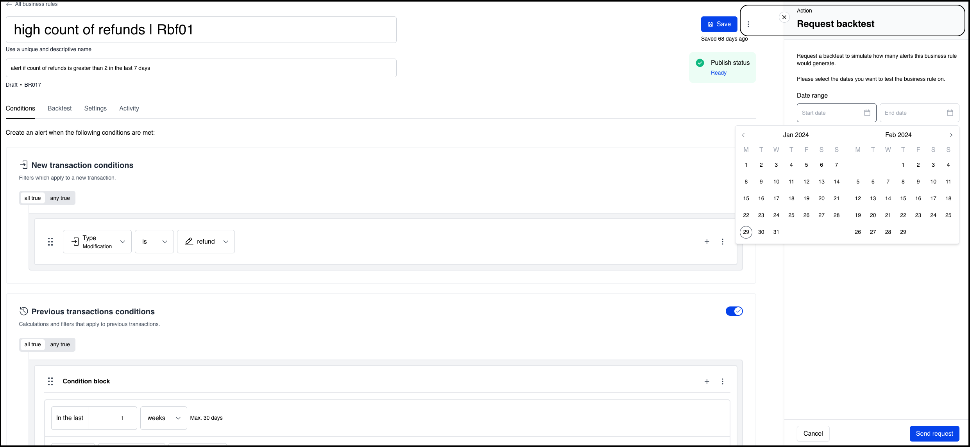This screenshot has height=447, width=970.
Task: Click the rule description text field
Action: coord(201,68)
